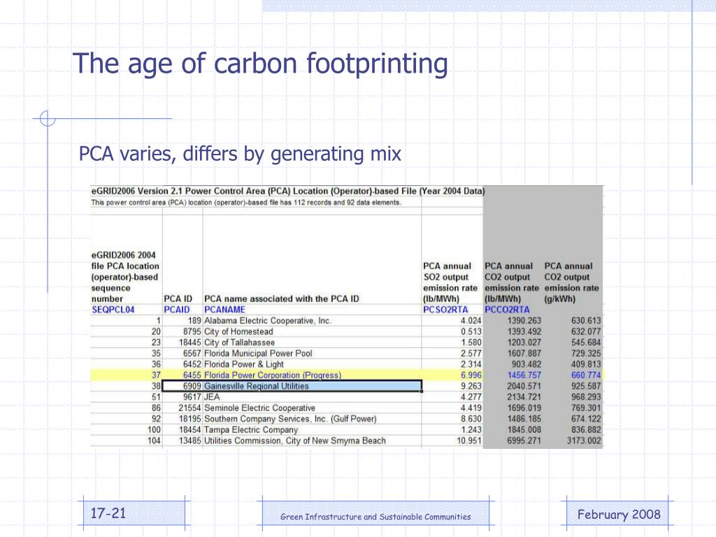Click blue CO2 g/kWh value 660.774

pyautogui.click(x=587, y=375)
